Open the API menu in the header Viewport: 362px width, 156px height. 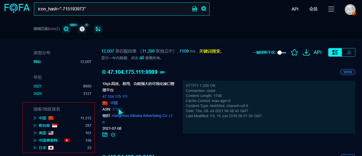pos(295,9)
